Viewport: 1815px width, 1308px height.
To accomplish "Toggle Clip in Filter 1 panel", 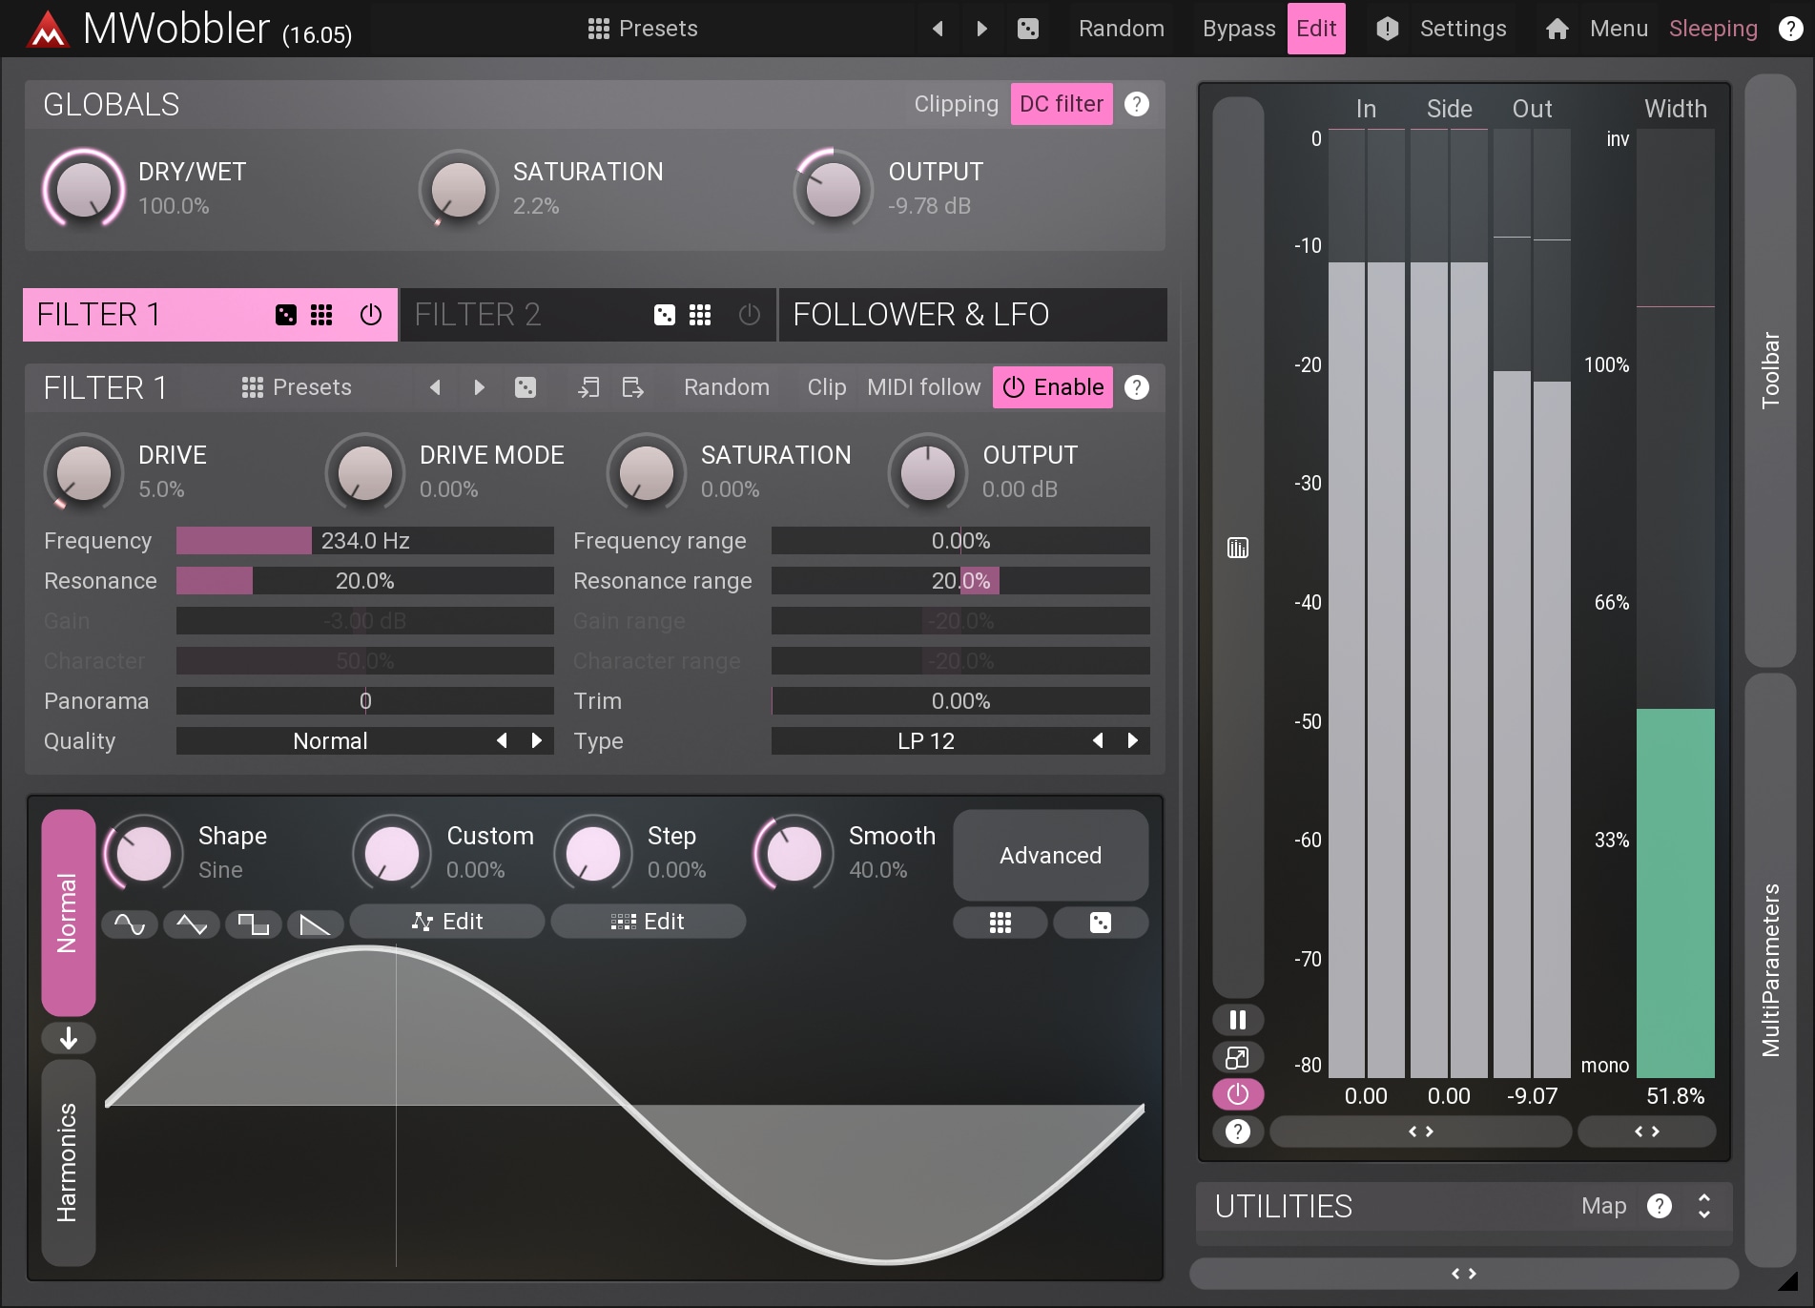I will click(826, 387).
